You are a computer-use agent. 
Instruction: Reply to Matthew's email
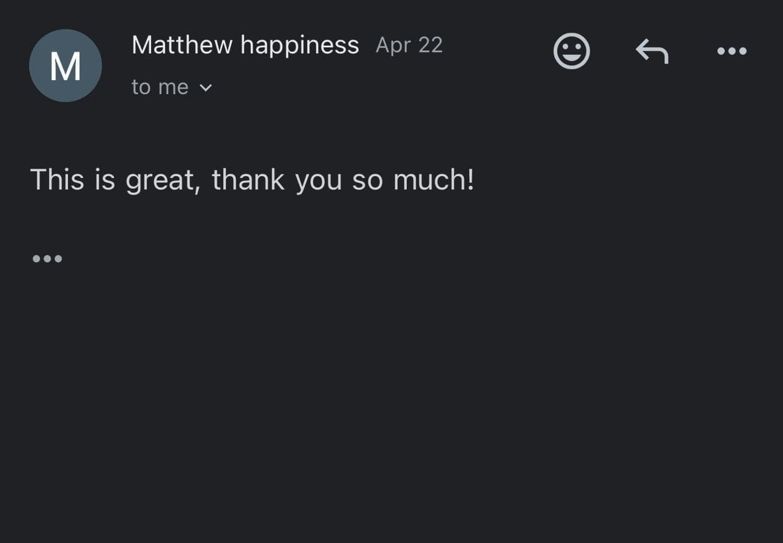coord(652,51)
